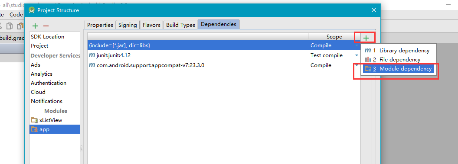This screenshot has height=164, width=458.
Task: Select Ads under Developer Services
Action: [36, 64]
